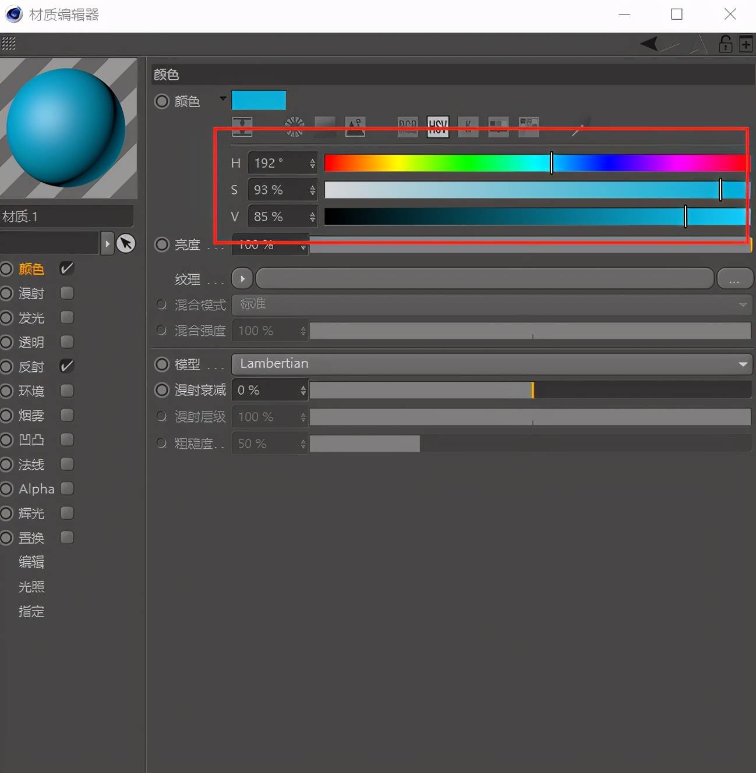This screenshot has width=756, height=773.
Task: Uncheck the 颜色 channel checkbox
Action: [67, 268]
